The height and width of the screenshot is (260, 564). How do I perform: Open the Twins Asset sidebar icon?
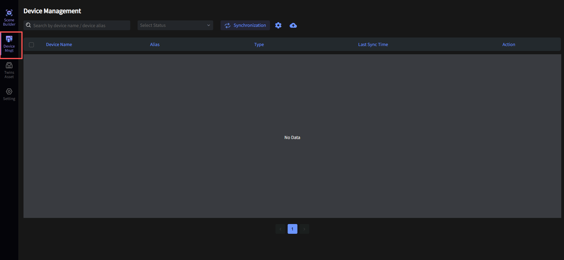[x=9, y=70]
